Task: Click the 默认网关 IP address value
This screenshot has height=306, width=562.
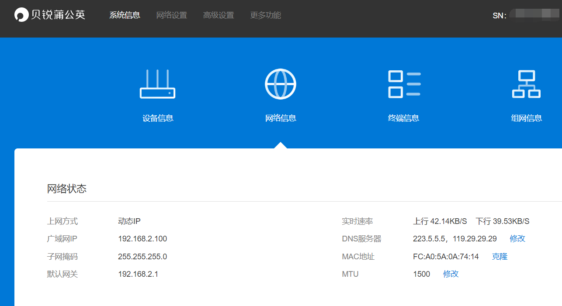Action: tap(138, 274)
